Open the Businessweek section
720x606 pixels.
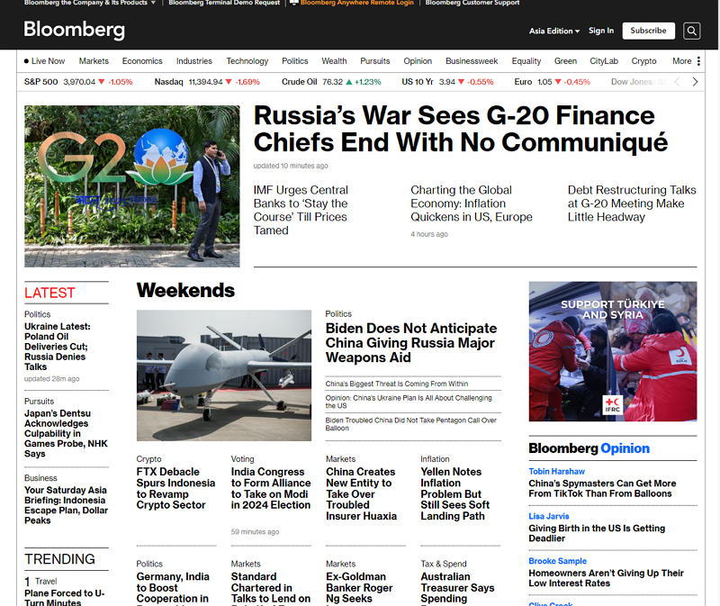472,61
